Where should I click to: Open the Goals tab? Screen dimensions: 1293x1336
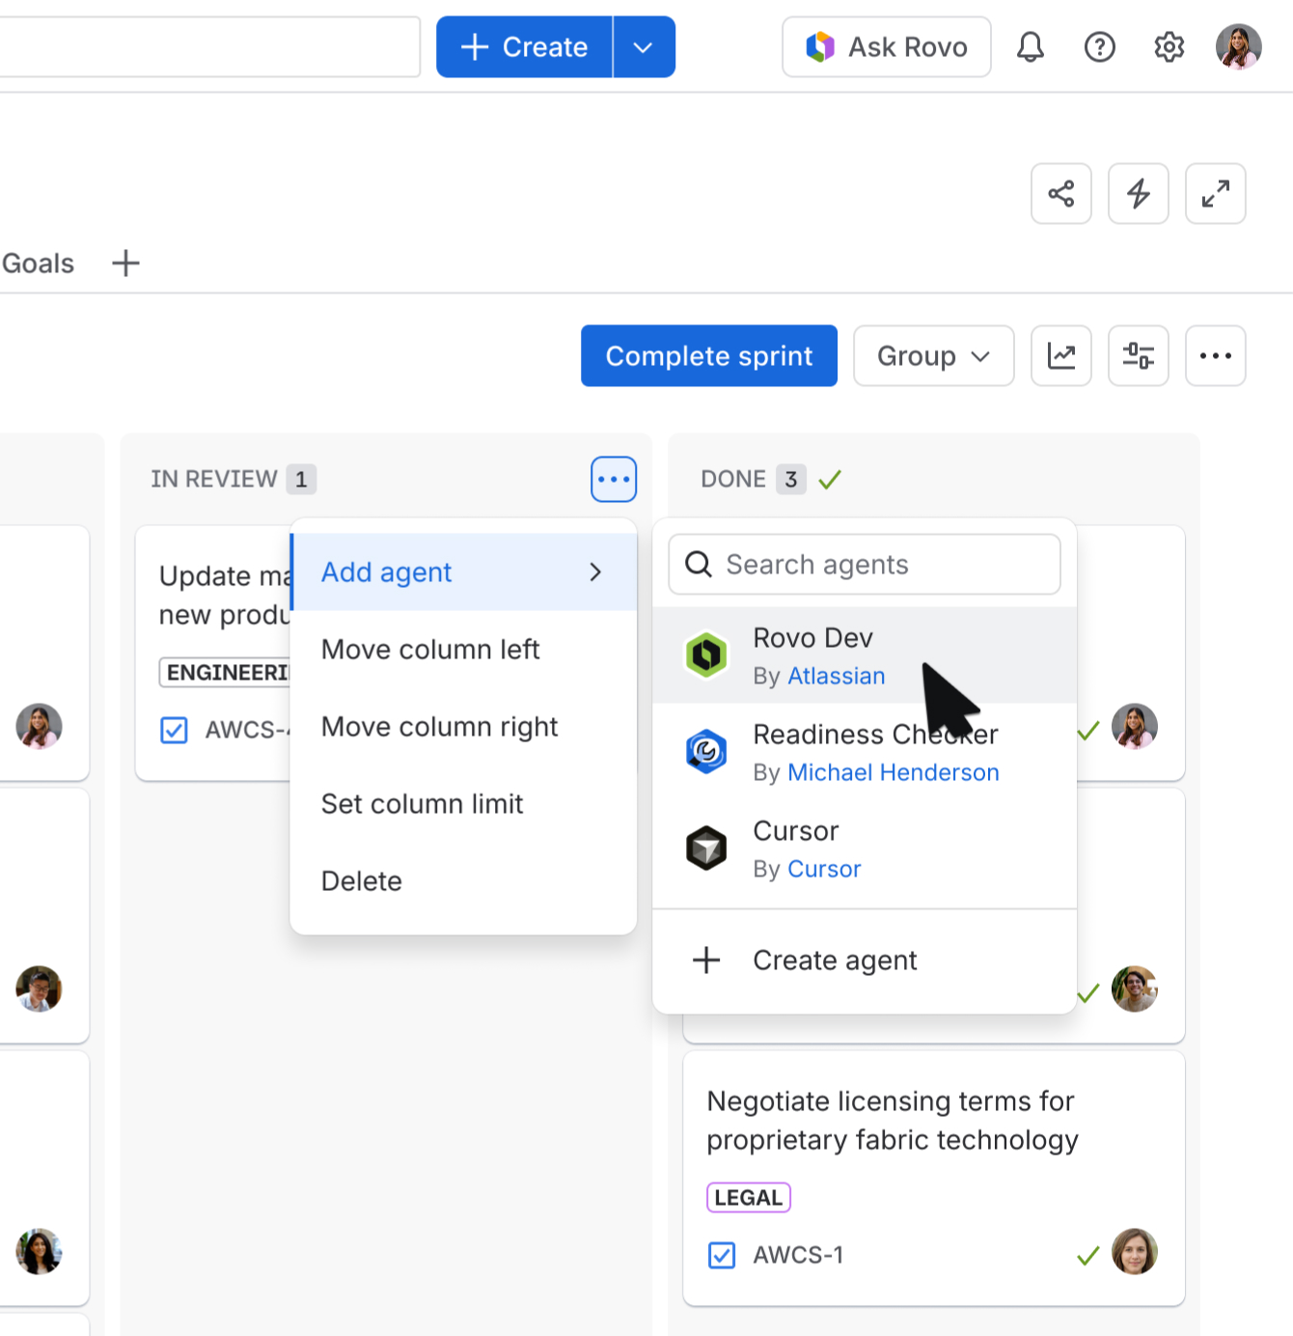coord(38,263)
